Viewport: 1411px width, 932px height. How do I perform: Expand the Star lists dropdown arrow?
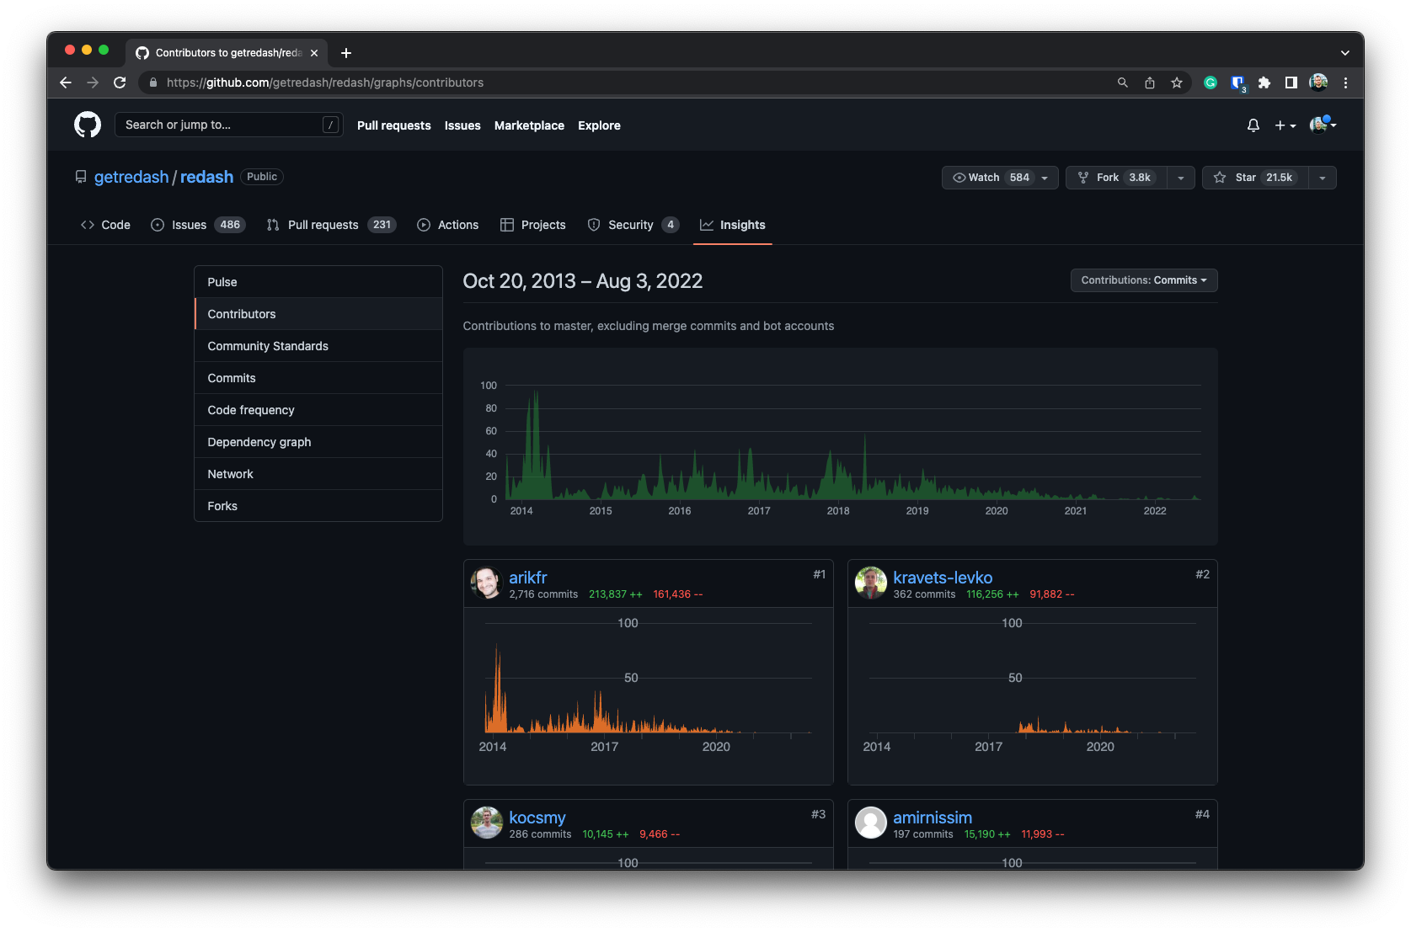tap(1323, 178)
